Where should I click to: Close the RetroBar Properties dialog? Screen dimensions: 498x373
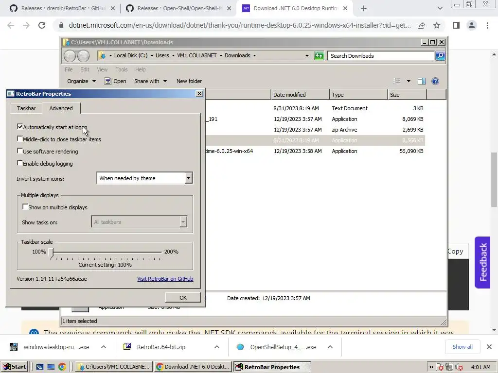coord(199,94)
